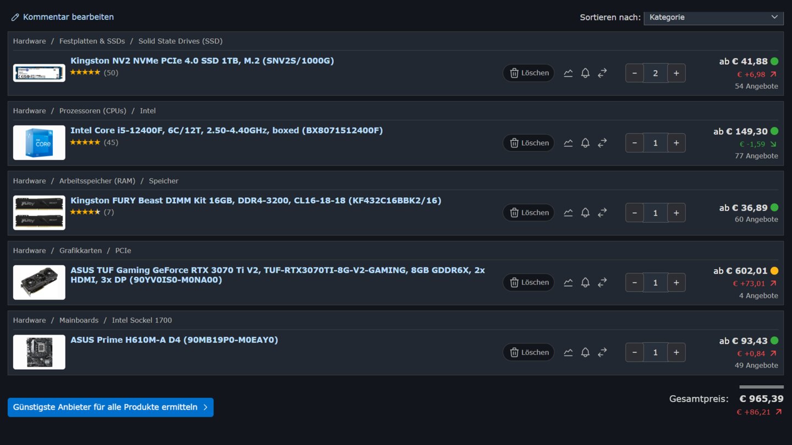Click quantity input field for Kingston FURY RAM

(655, 213)
